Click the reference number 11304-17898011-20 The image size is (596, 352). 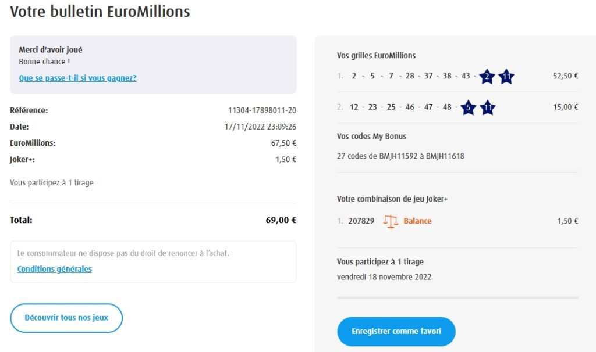click(262, 110)
